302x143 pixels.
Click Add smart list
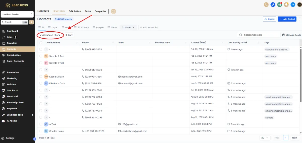tap(149, 27)
